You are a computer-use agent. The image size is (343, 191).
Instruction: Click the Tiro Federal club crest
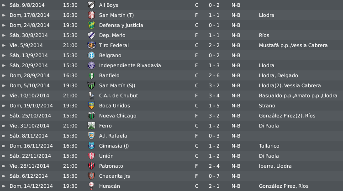pos(91,45)
